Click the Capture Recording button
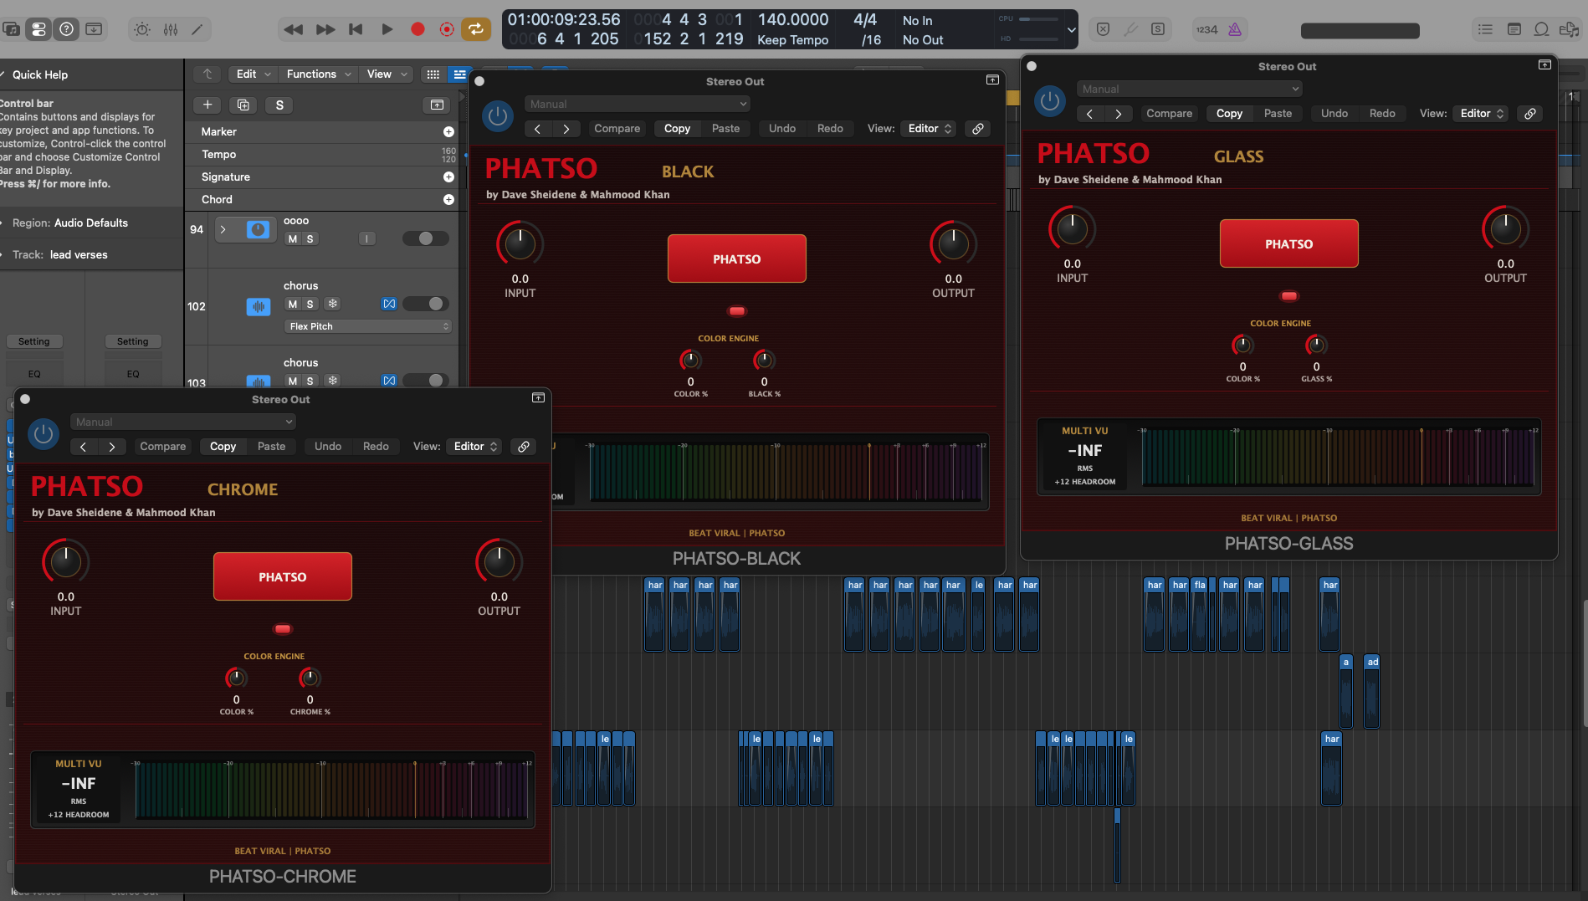The width and height of the screenshot is (1588, 901). point(447,29)
